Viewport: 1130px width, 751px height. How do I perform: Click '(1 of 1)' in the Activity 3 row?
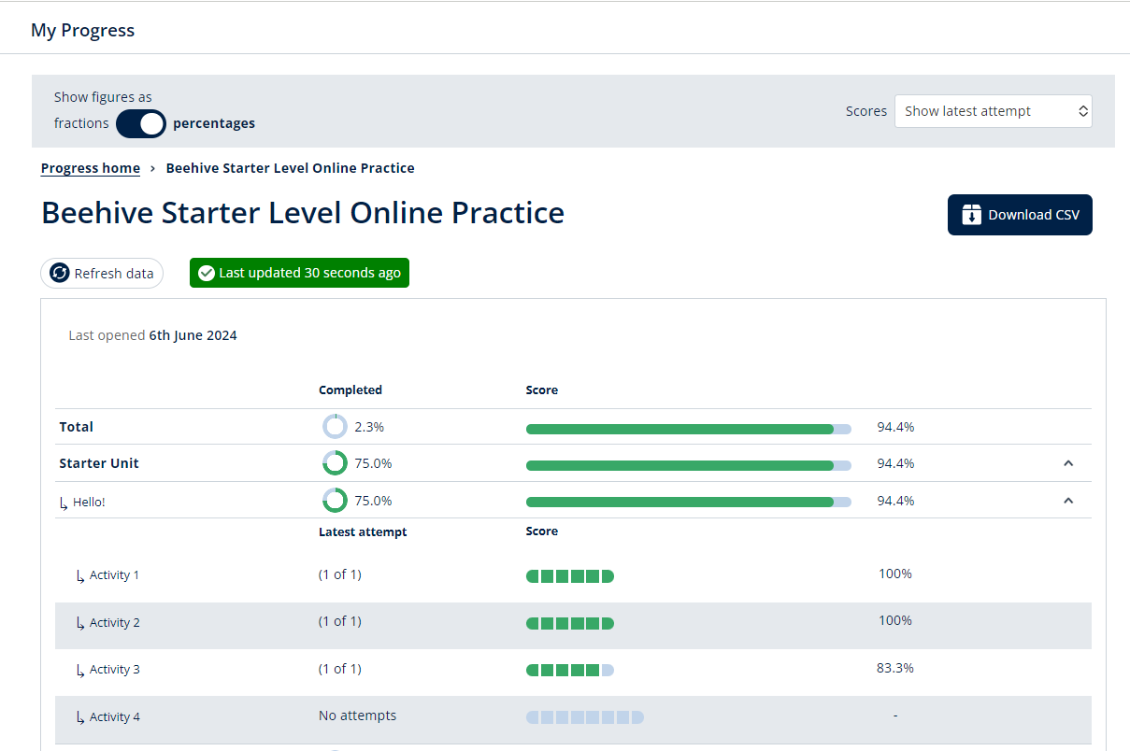point(340,669)
